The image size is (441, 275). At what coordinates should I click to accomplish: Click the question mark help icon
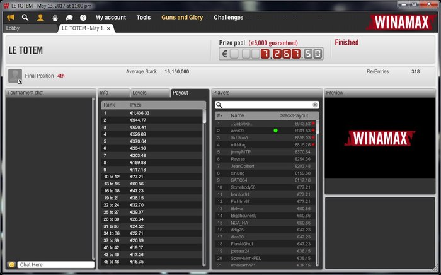(83, 18)
